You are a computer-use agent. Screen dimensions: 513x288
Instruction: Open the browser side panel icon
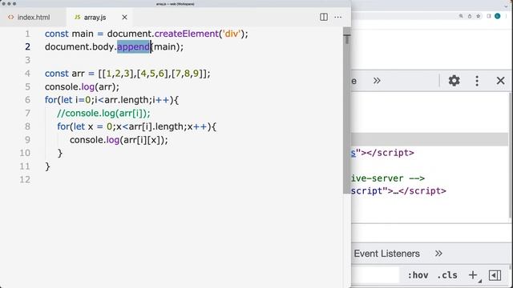click(x=489, y=16)
